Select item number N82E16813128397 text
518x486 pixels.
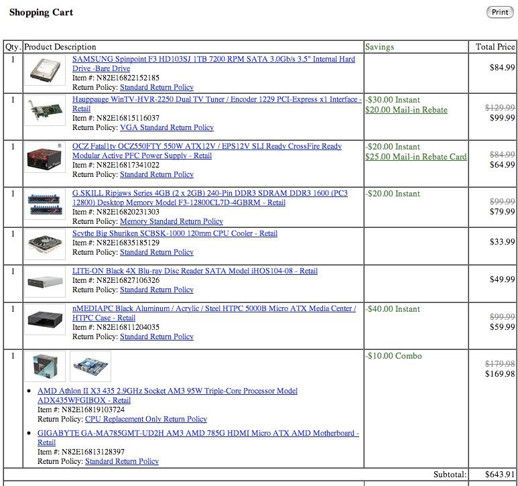pyautogui.click(x=93, y=452)
